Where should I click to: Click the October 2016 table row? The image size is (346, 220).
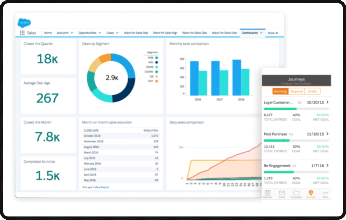pos(121,136)
